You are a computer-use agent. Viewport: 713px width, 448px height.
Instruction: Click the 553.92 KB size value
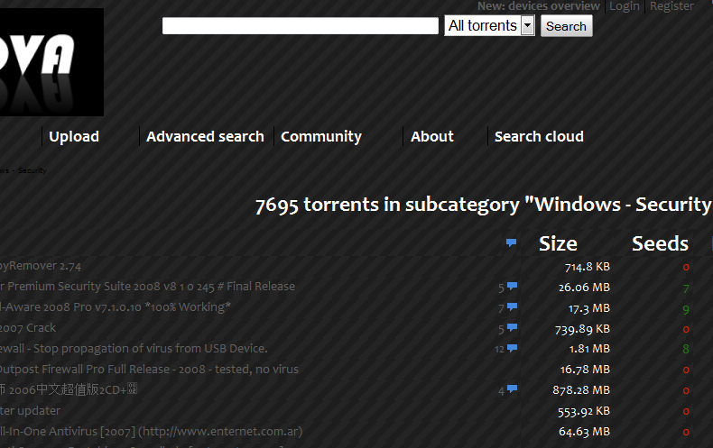[584, 411]
